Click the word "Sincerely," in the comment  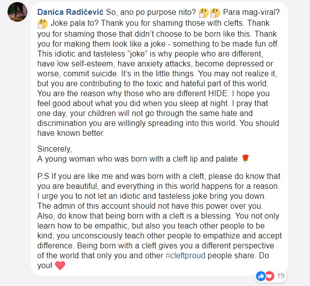(55, 149)
